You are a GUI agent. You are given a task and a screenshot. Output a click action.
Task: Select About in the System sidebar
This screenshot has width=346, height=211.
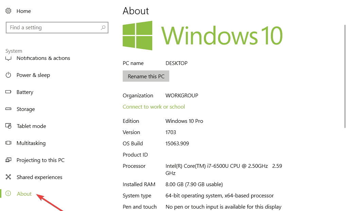click(24, 194)
